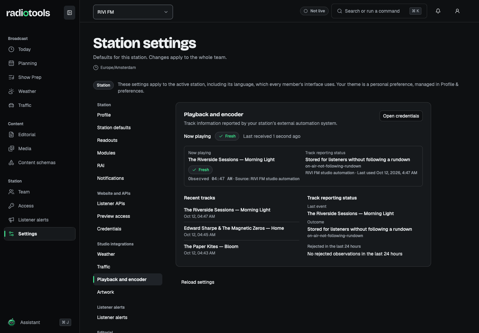Select Profile in station settings nav
Image resolution: width=479 pixels, height=333 pixels.
pyautogui.click(x=128, y=115)
